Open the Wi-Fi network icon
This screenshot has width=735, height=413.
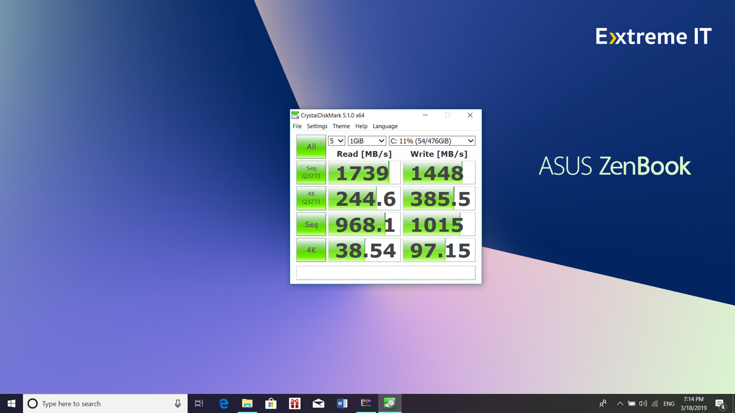(655, 403)
